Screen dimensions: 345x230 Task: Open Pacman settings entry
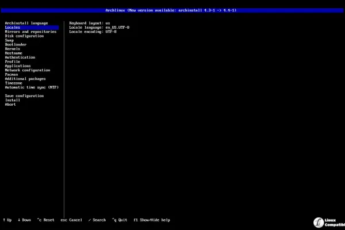tap(11, 74)
